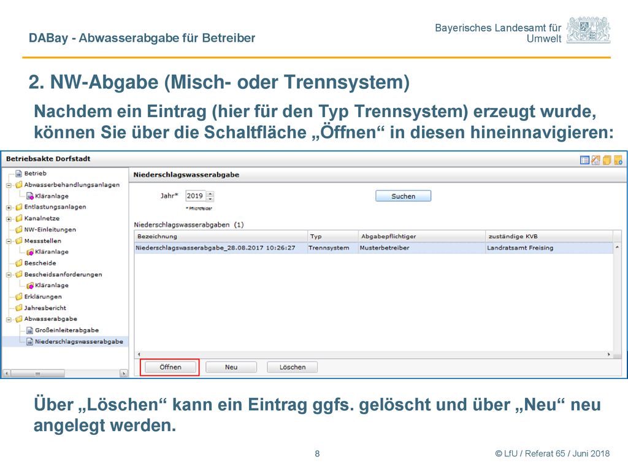The height and width of the screenshot is (471, 628).
Task: Sort by the Bezeichnung column header
Action: (221, 236)
